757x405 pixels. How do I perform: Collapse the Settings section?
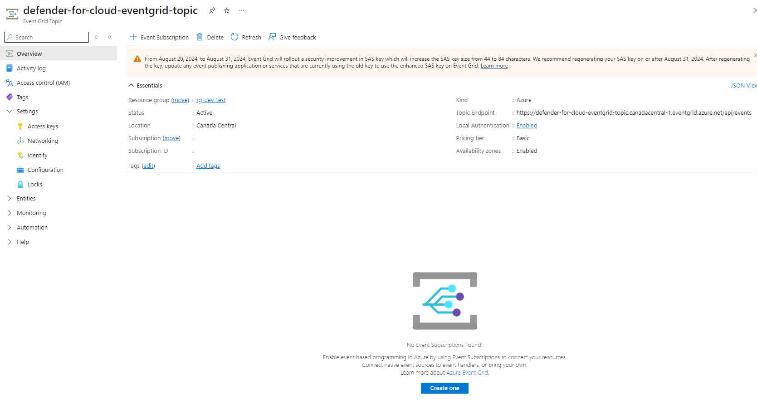point(10,111)
